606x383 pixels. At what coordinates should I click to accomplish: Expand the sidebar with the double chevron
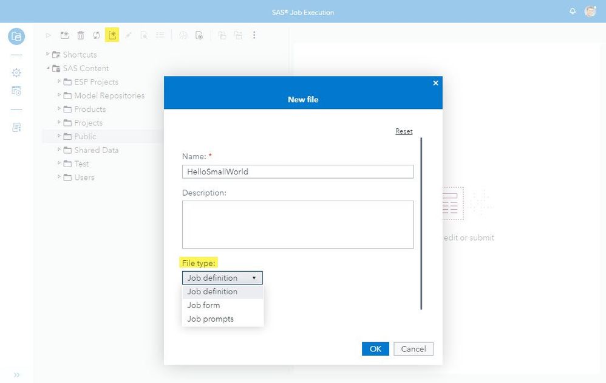point(16,375)
